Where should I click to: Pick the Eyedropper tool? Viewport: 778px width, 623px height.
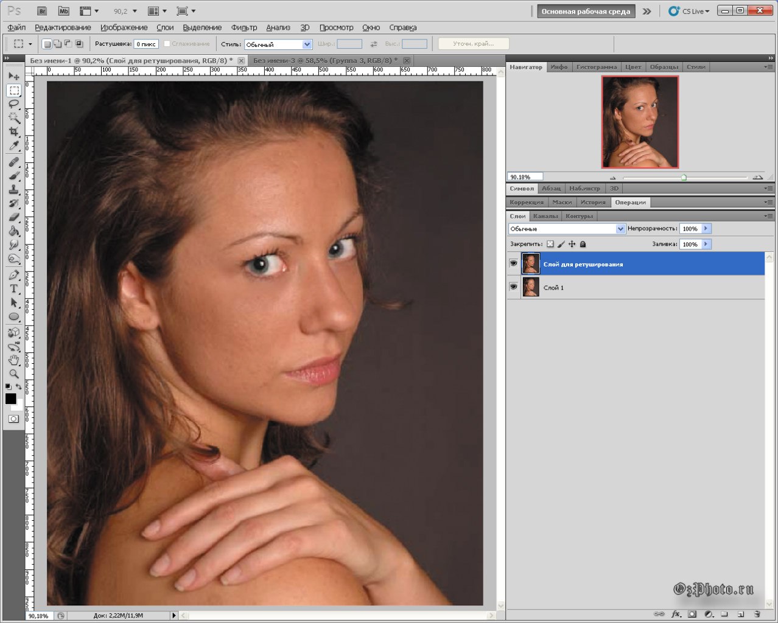pyautogui.click(x=14, y=146)
